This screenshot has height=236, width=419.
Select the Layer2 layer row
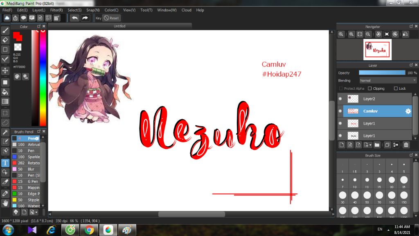[x=375, y=99]
